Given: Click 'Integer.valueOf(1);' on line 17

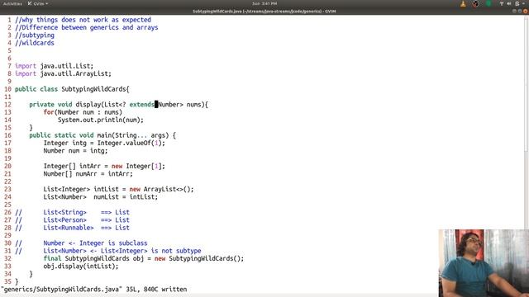Looking at the screenshot, I should pyautogui.click(x=131, y=143).
